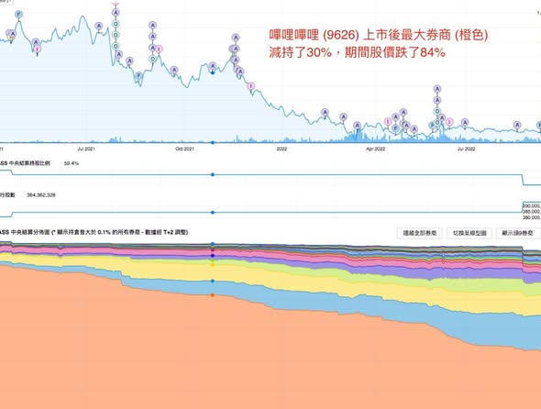Click the 2022 axis label
This screenshot has height=409, width=541.
[282, 149]
